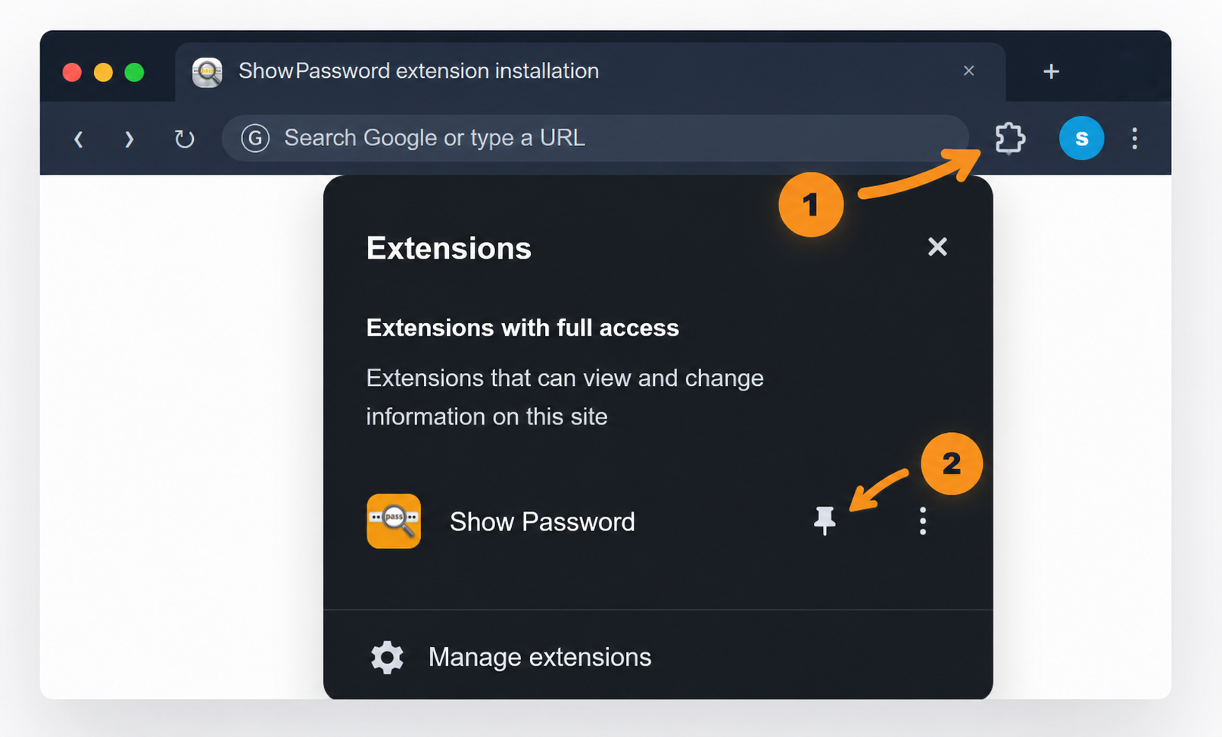Click the red close window button
Image resolution: width=1222 pixels, height=737 pixels.
[x=72, y=72]
